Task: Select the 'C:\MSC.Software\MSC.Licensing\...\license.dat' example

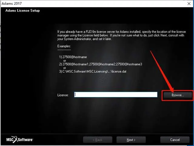Action: pos(93,71)
